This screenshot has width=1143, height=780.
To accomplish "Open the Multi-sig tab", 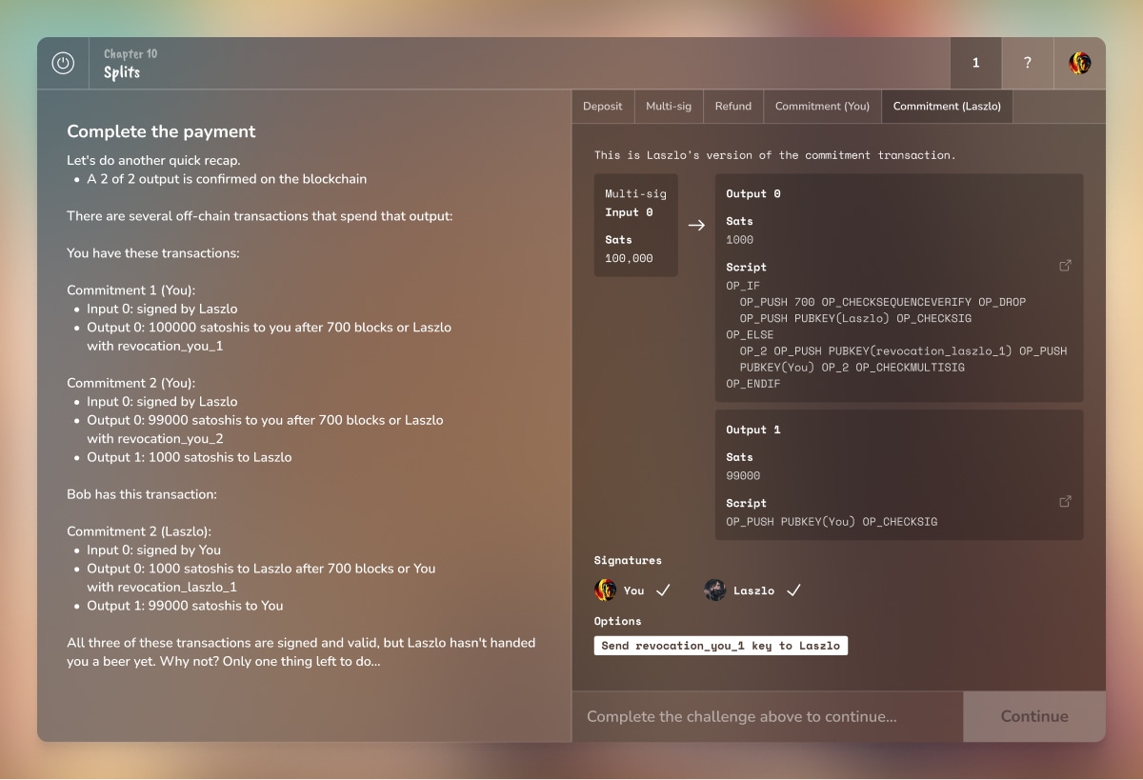I will tap(669, 106).
